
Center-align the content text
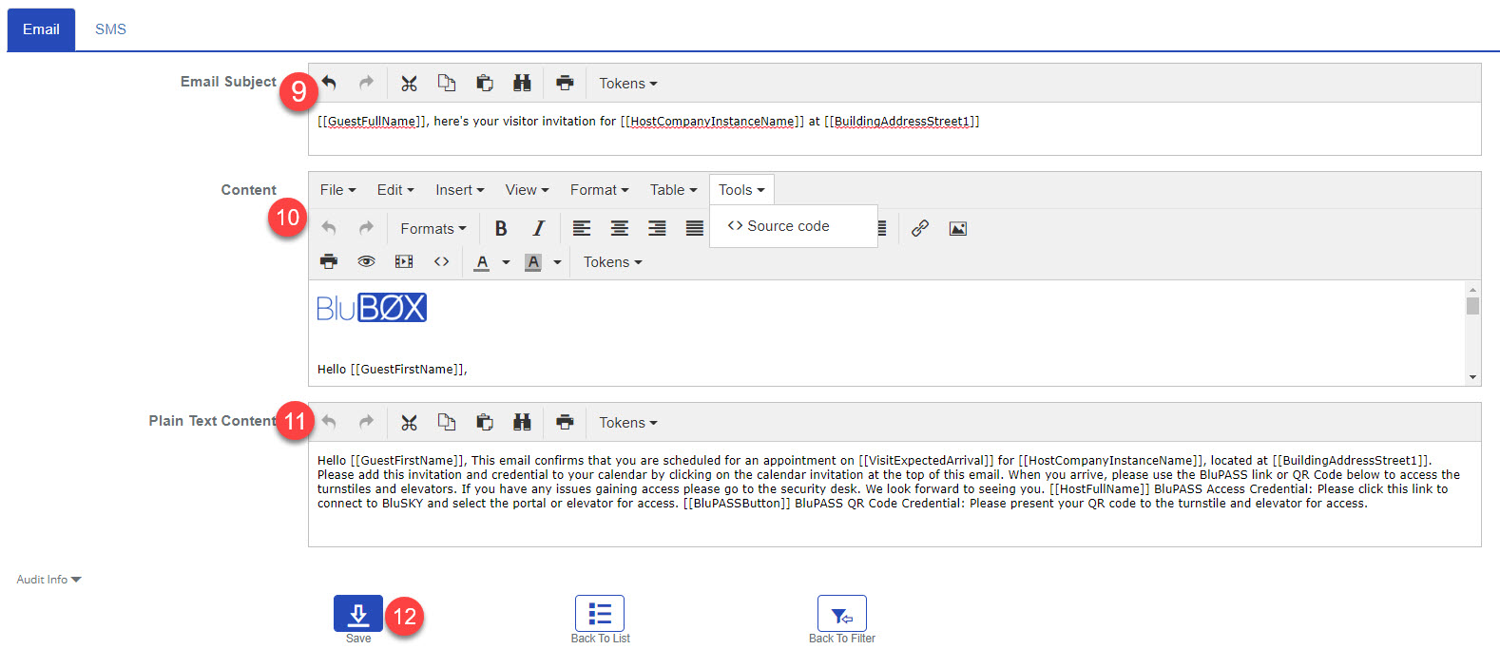coord(620,228)
